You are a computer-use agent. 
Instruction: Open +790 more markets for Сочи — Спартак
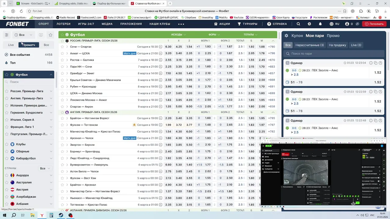pyautogui.click(x=271, y=47)
